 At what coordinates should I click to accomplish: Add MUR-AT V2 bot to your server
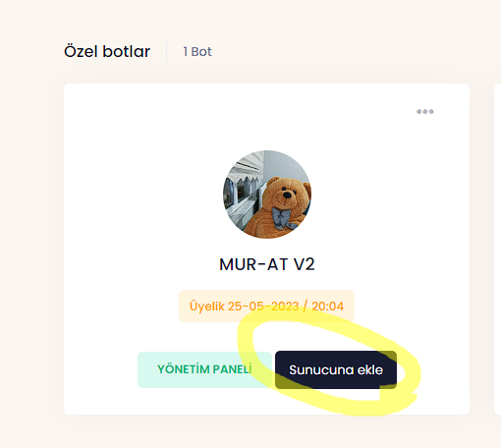[336, 369]
